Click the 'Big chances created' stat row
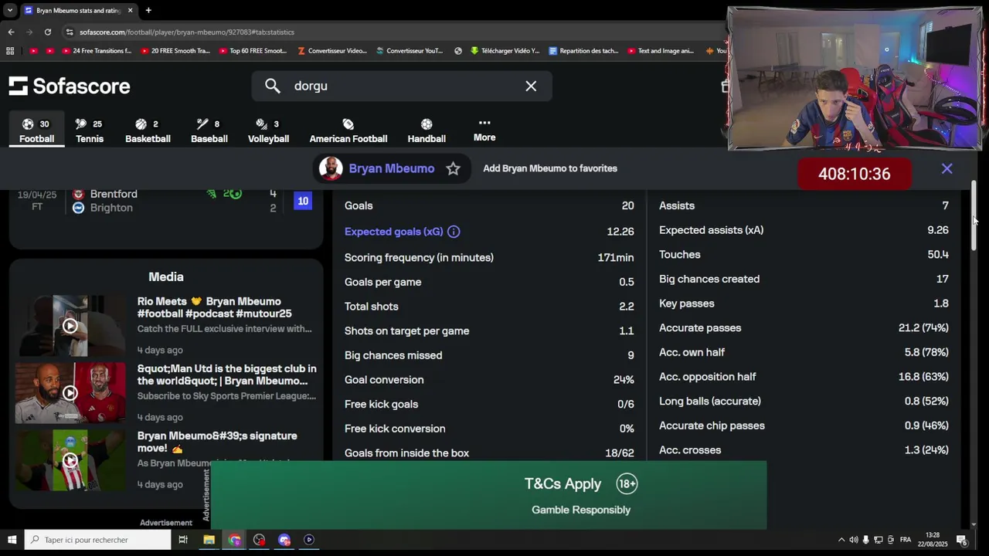The image size is (989, 556). [x=804, y=279]
